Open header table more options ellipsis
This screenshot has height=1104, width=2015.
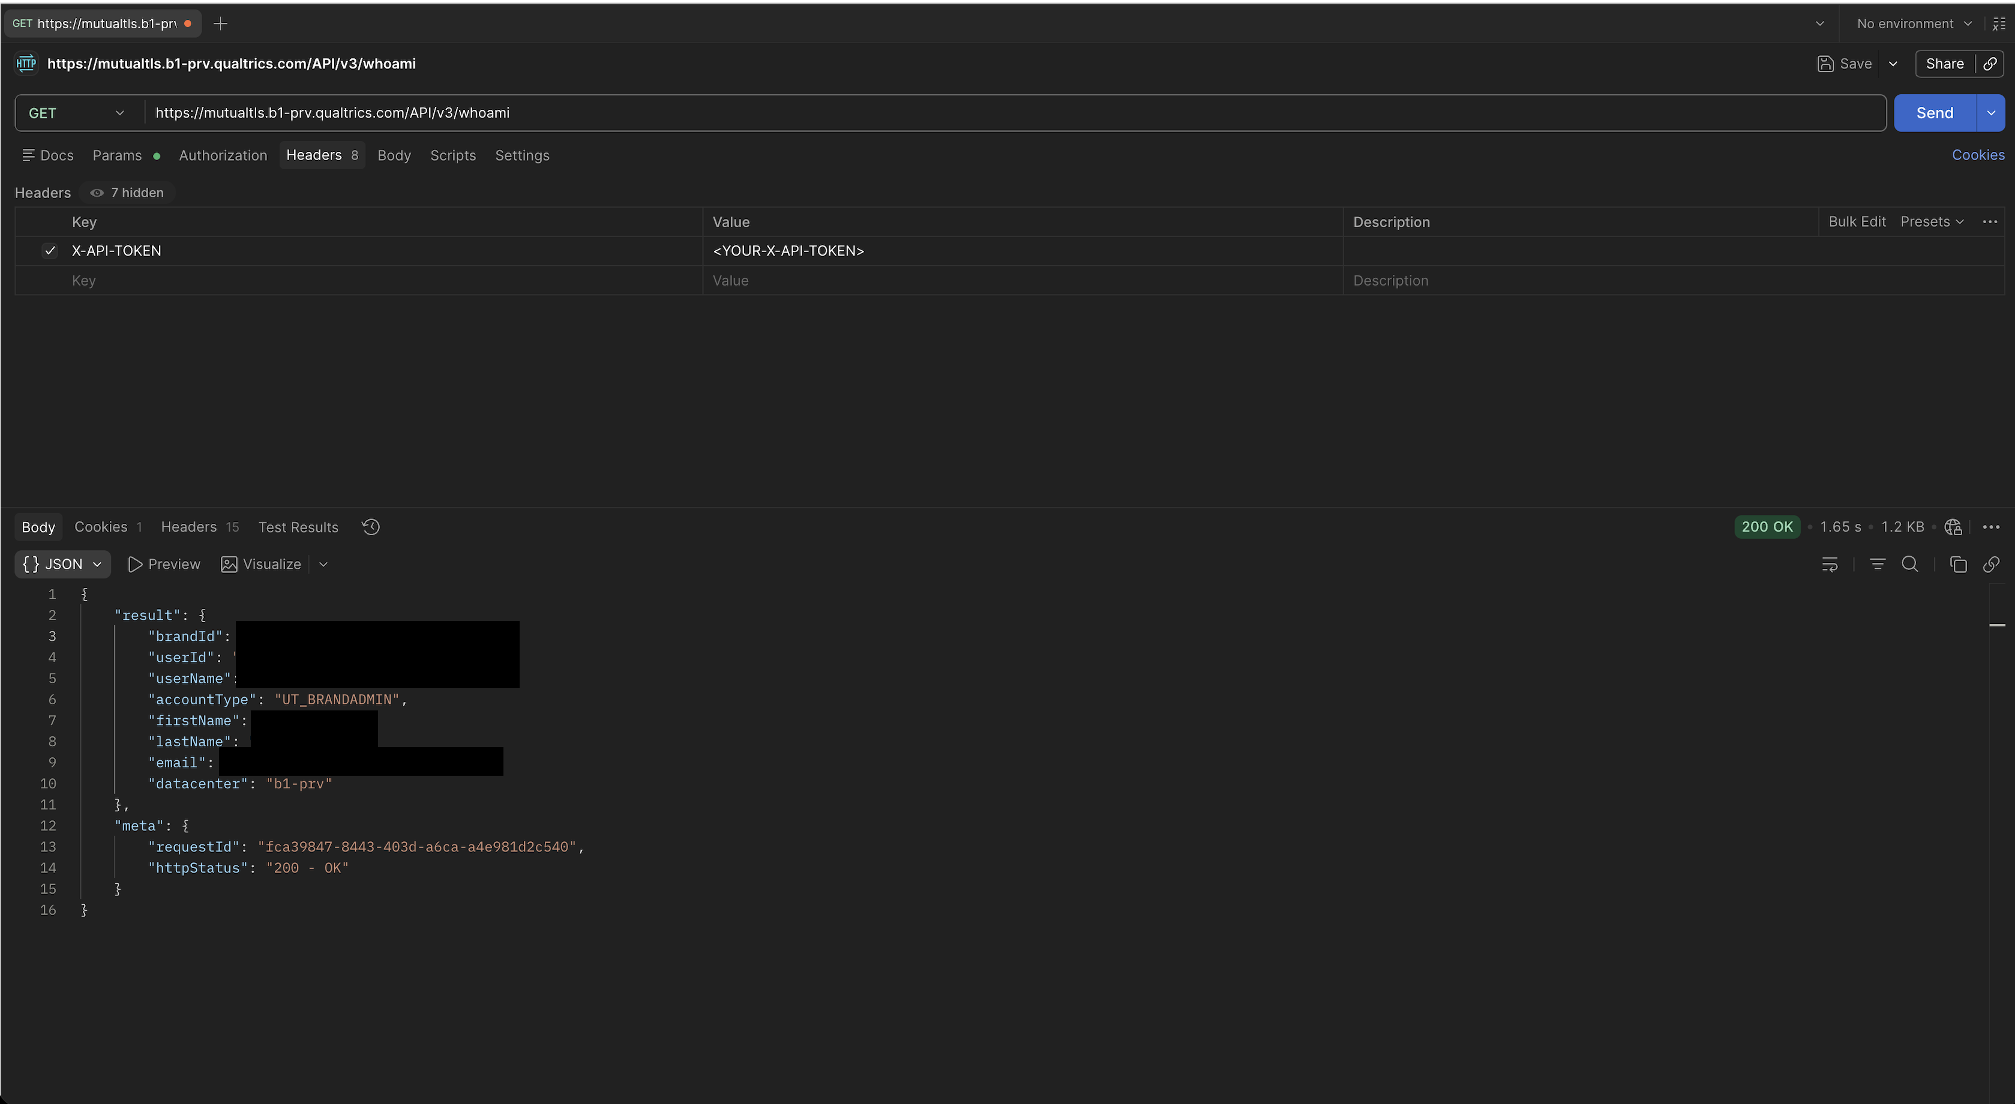coord(1990,222)
